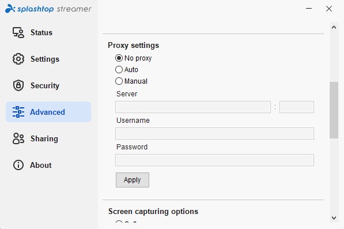Click the Security shield lock icon

point(18,85)
